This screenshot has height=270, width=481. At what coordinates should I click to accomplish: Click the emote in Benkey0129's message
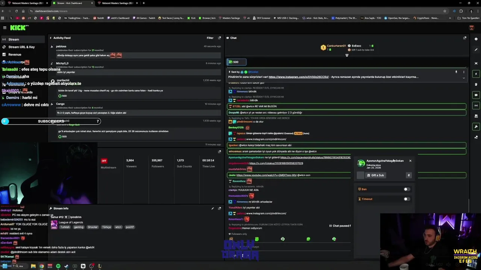tap(247, 127)
